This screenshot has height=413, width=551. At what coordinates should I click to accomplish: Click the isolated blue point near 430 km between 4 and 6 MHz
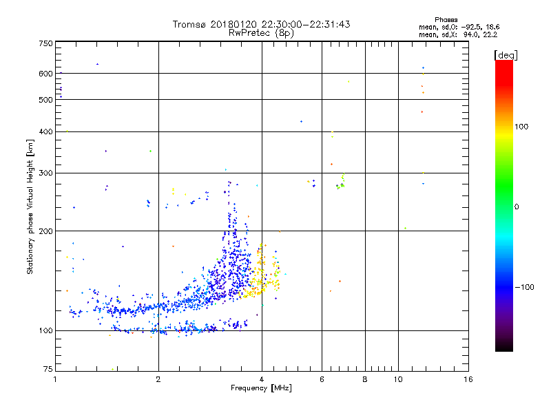301,122
